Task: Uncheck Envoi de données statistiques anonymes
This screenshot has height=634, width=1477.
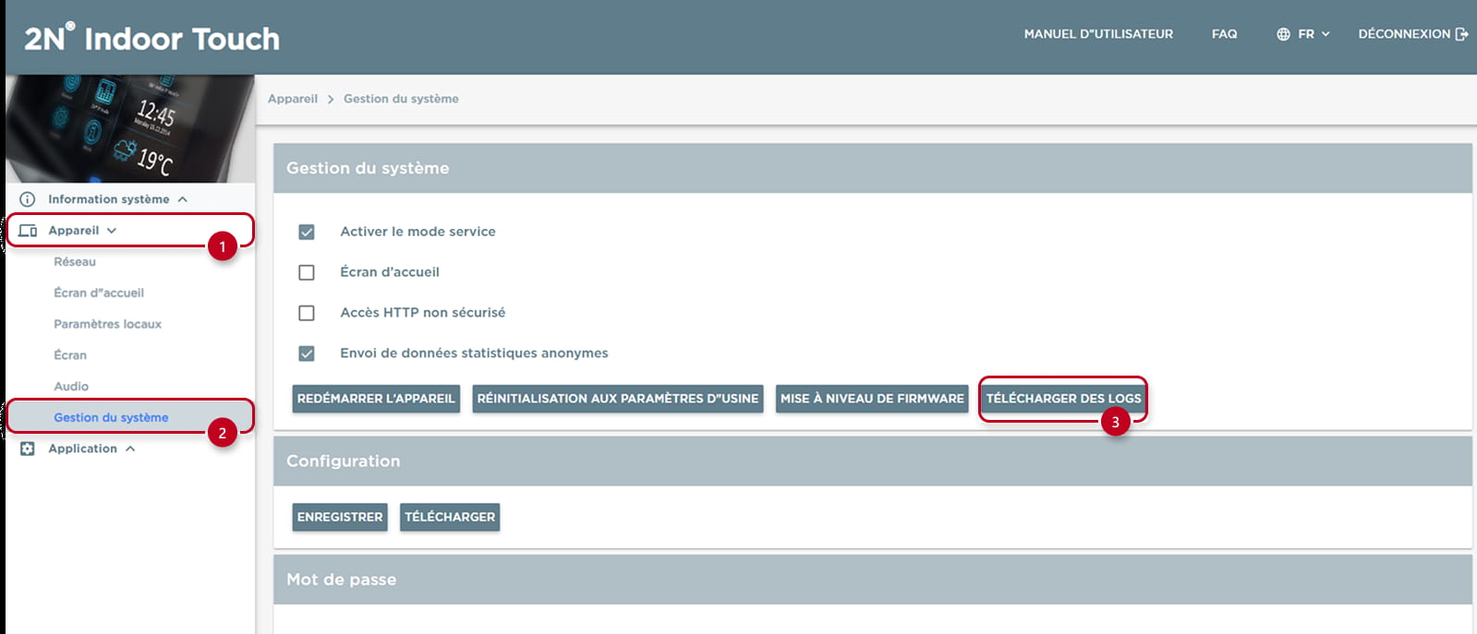Action: pyautogui.click(x=307, y=353)
